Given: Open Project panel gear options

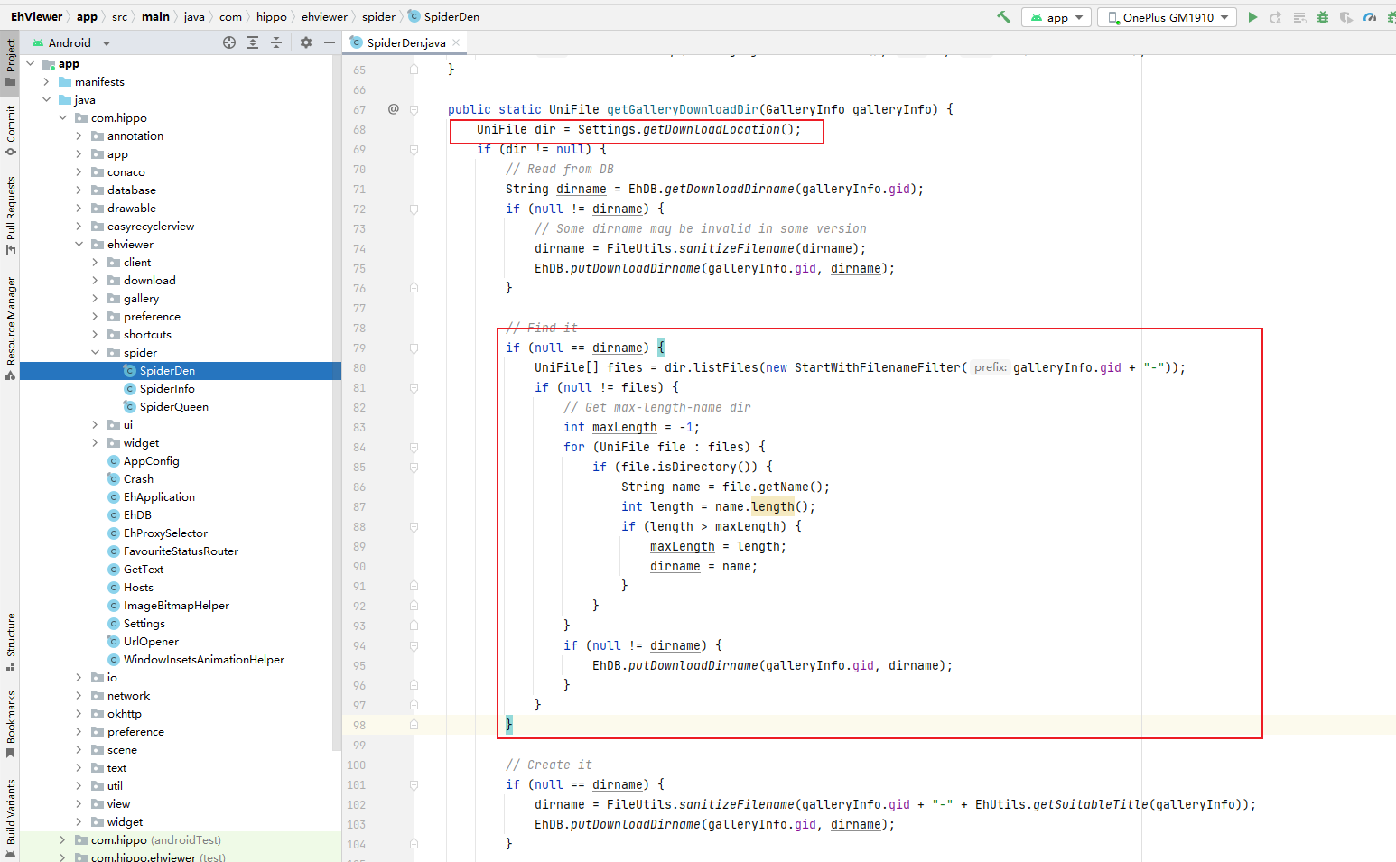Looking at the screenshot, I should (x=306, y=42).
